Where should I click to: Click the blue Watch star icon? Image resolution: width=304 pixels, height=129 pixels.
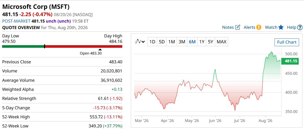281,27
